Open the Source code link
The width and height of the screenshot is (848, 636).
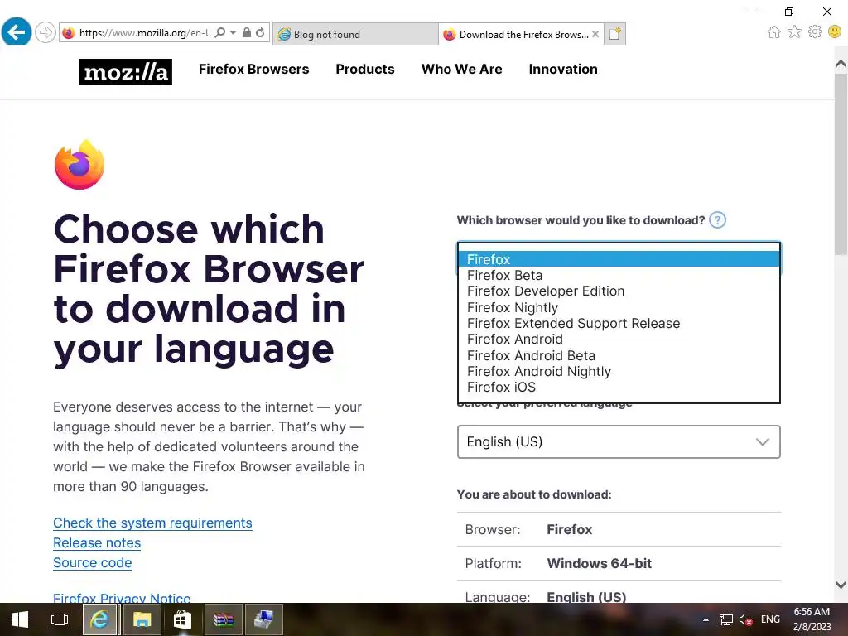(x=93, y=563)
